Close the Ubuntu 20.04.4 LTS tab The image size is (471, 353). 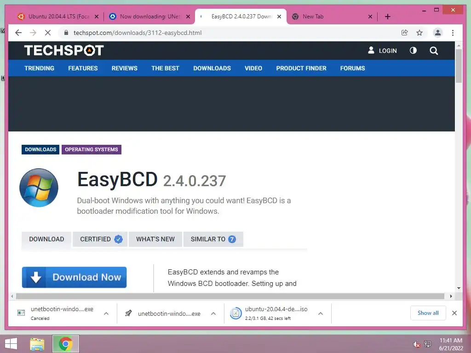(97, 17)
